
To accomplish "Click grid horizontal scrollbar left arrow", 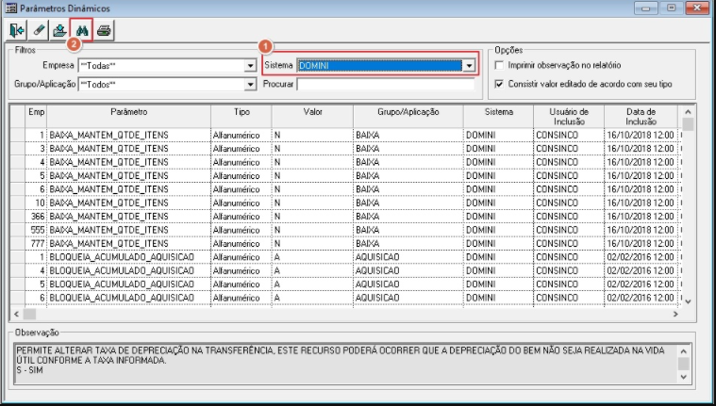I will pos(17,314).
